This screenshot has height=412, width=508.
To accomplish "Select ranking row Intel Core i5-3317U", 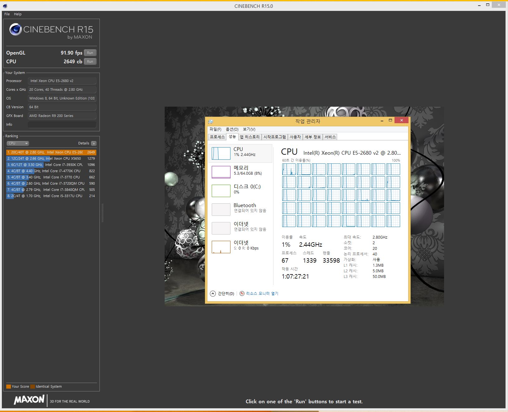I will pos(51,196).
